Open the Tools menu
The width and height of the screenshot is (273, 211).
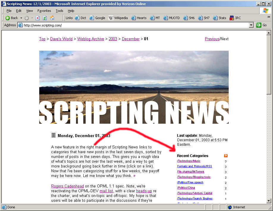[x=59, y=11]
